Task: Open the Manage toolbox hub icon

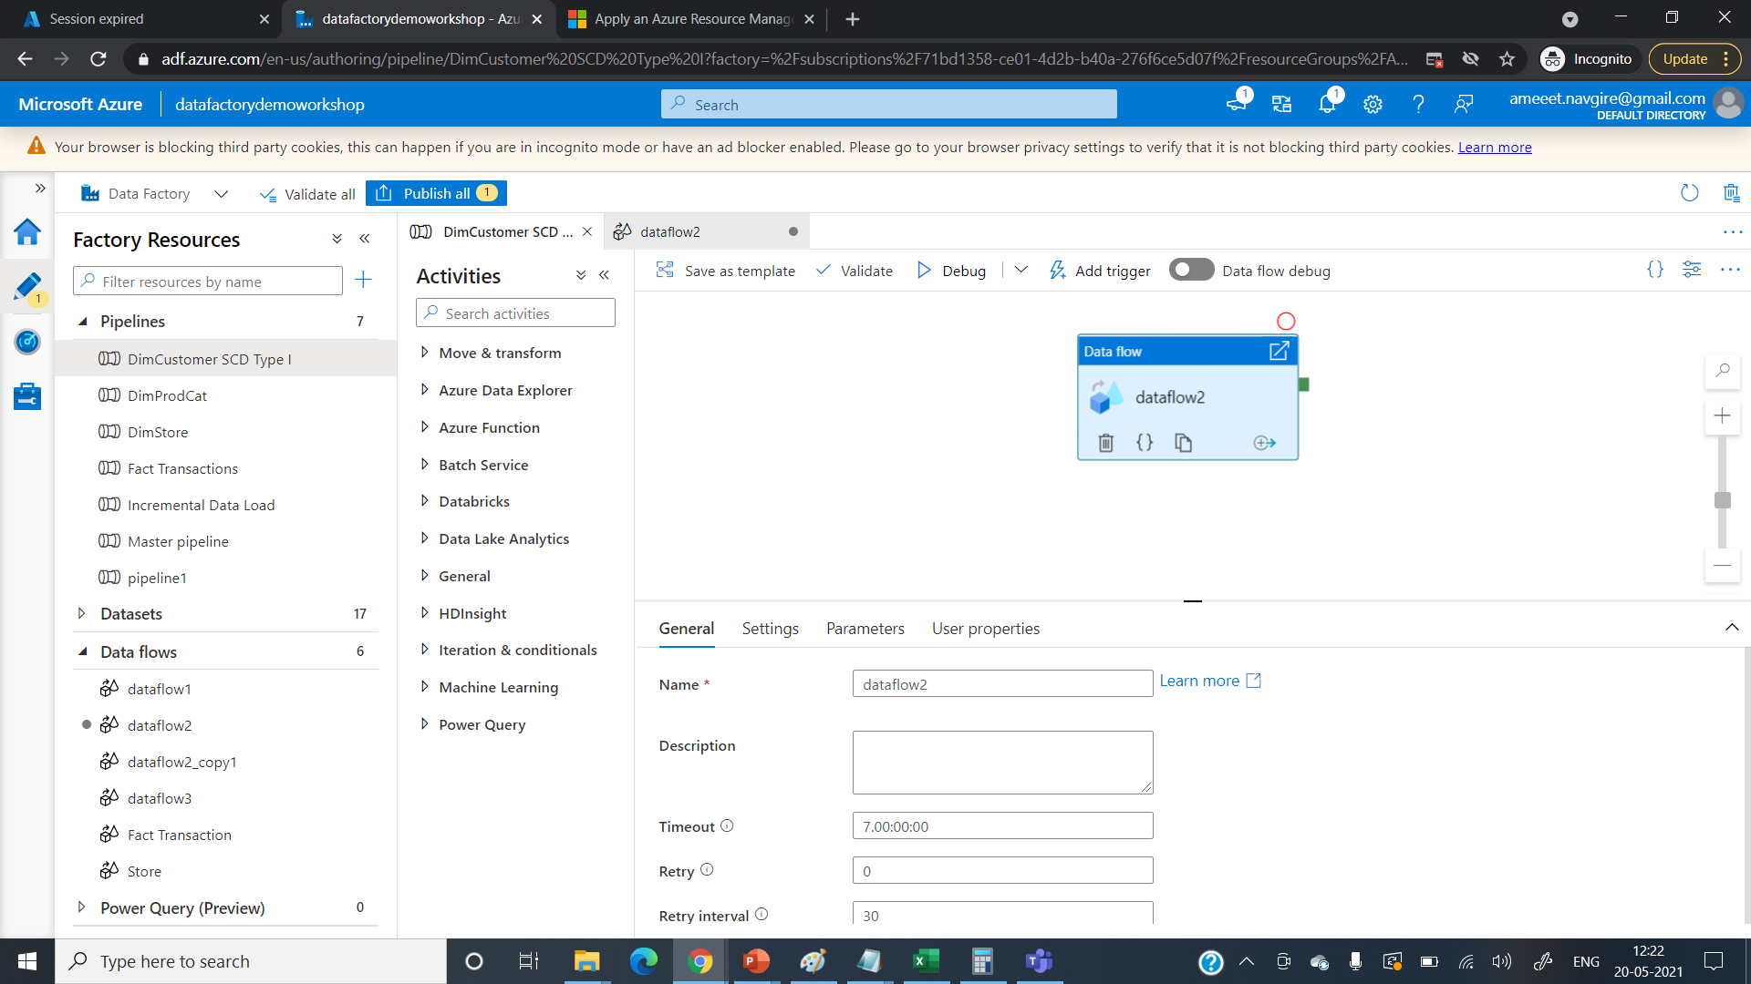Action: [x=27, y=396]
